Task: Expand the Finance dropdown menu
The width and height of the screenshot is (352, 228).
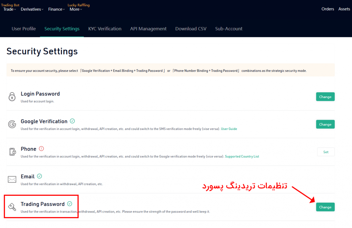Action: pos(56,9)
